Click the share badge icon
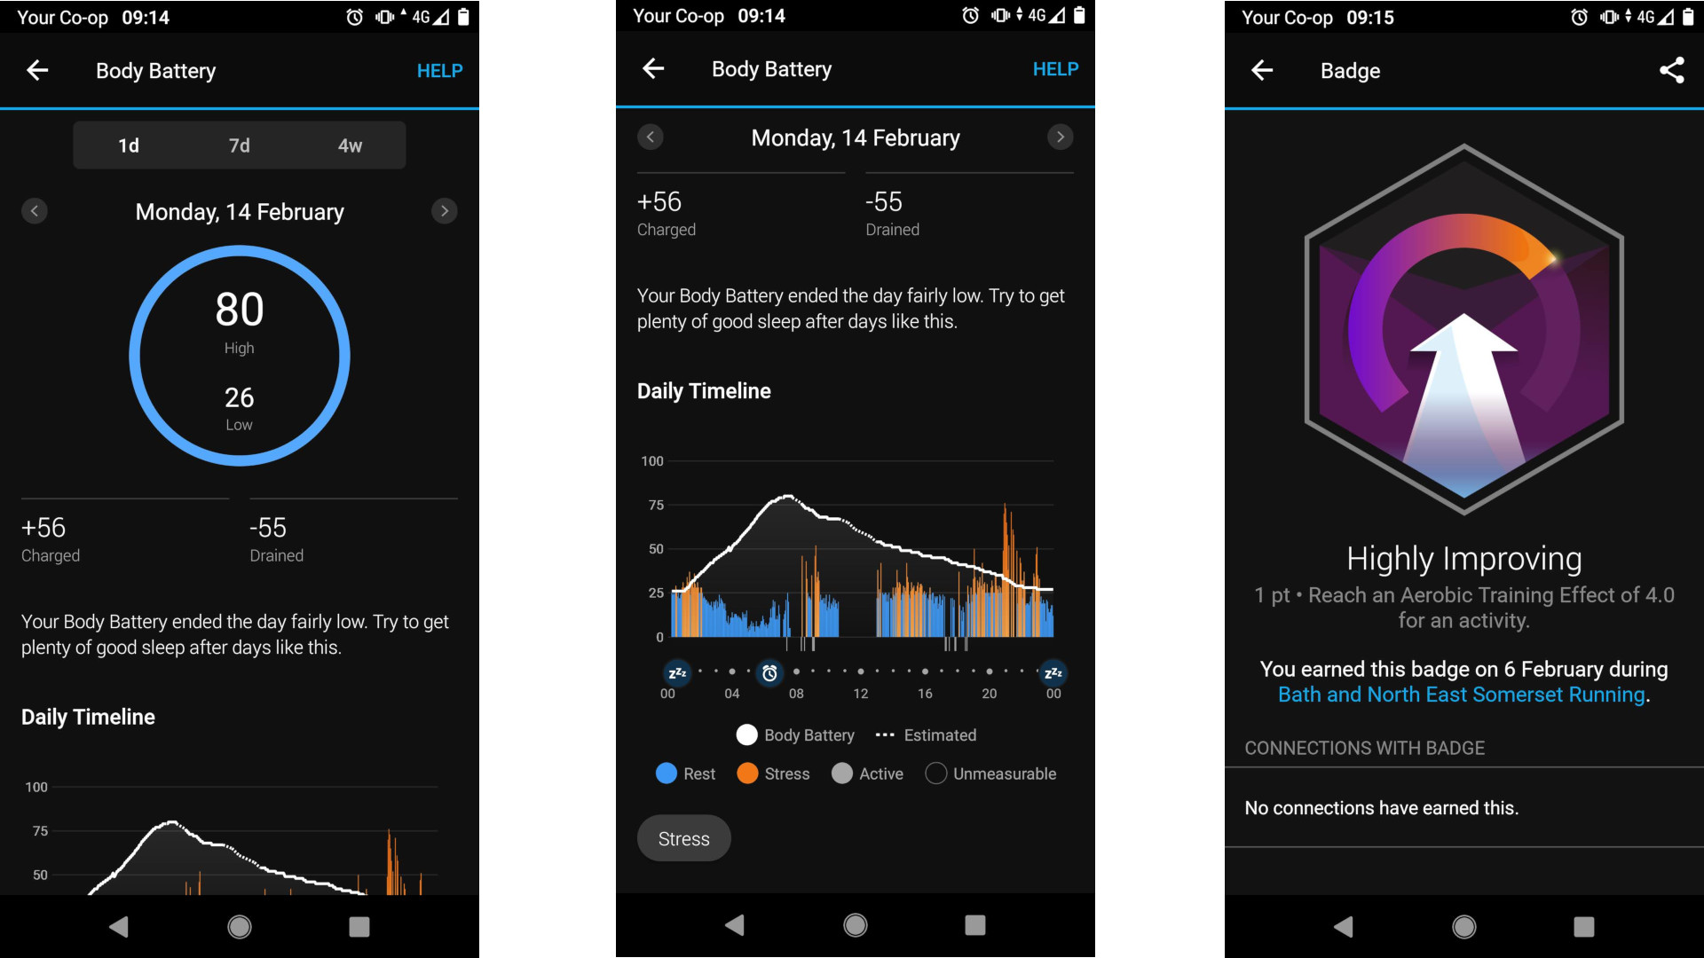 click(1672, 70)
